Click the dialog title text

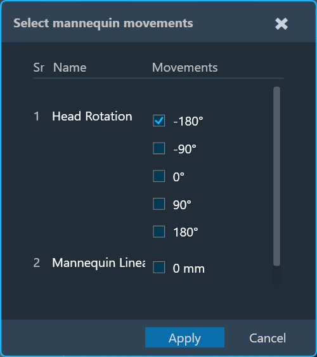[103, 23]
